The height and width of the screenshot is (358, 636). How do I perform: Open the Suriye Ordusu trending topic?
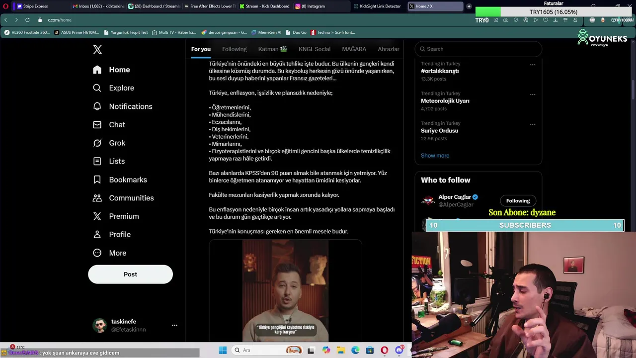point(439,131)
